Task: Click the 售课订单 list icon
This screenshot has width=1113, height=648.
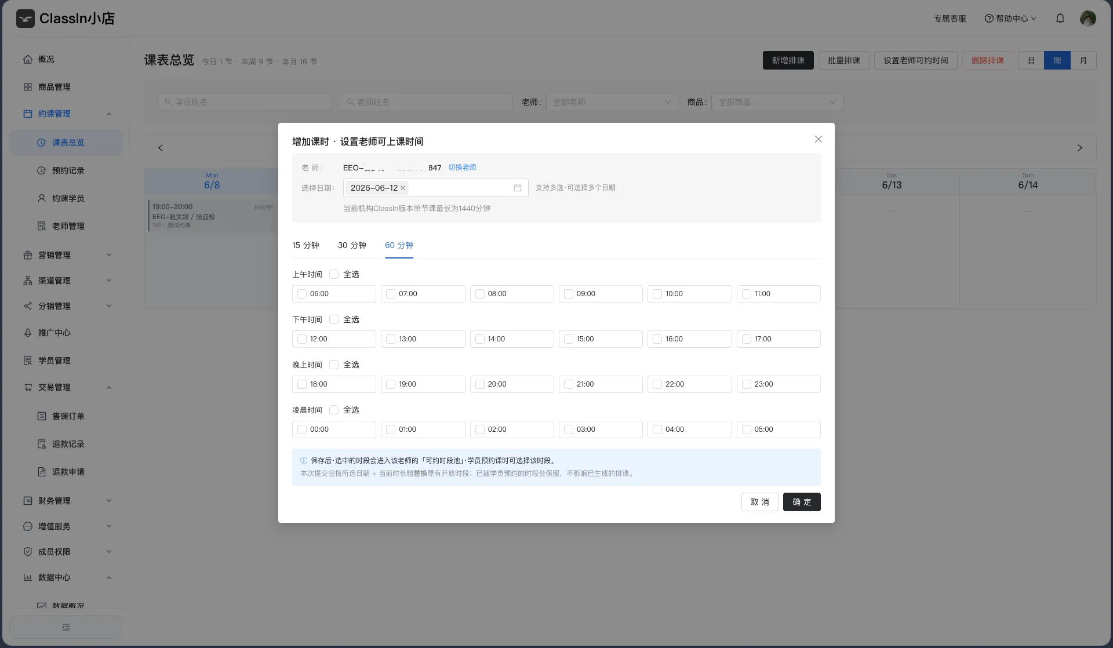Action: [42, 416]
